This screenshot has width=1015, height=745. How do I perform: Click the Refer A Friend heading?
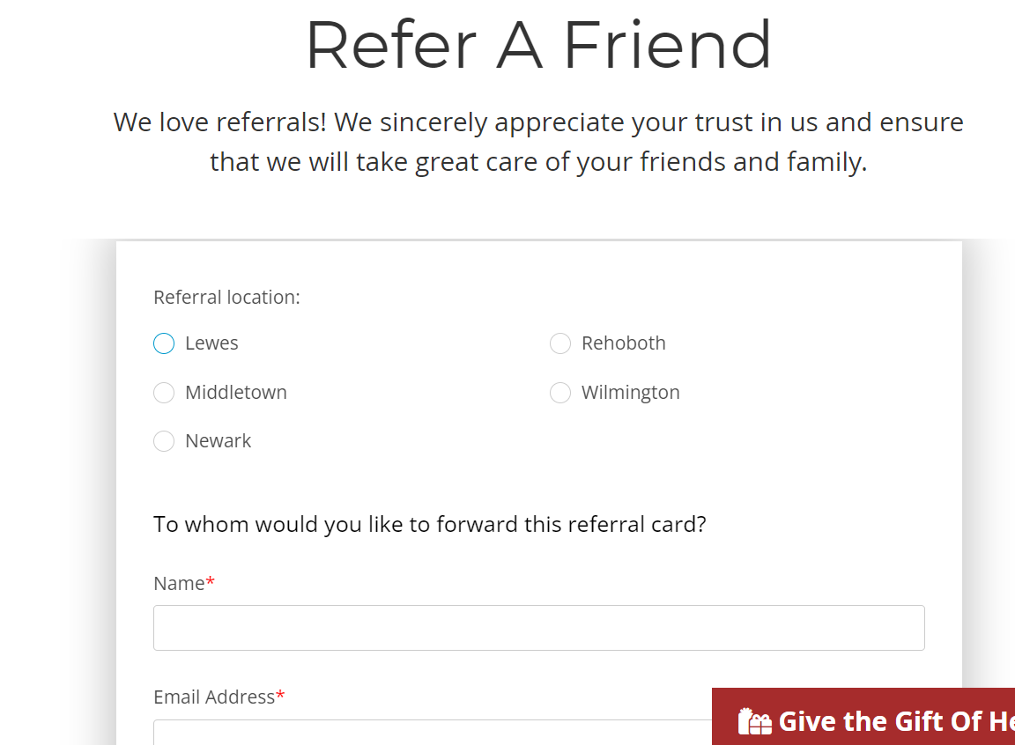click(x=538, y=45)
